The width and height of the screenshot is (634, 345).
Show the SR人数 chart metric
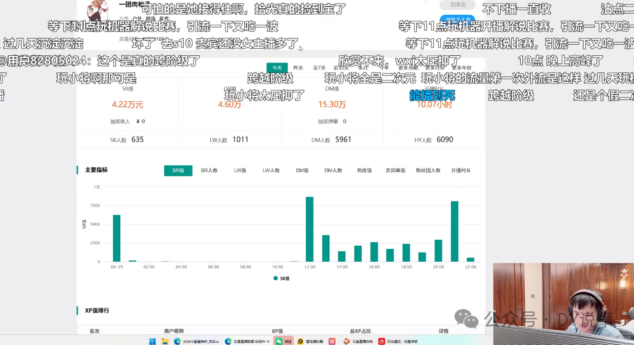[209, 170]
